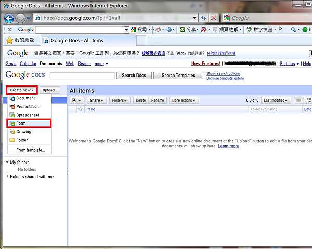Star the item using the Name column star
The height and width of the screenshot is (249, 312).
pyautogui.click(x=80, y=109)
